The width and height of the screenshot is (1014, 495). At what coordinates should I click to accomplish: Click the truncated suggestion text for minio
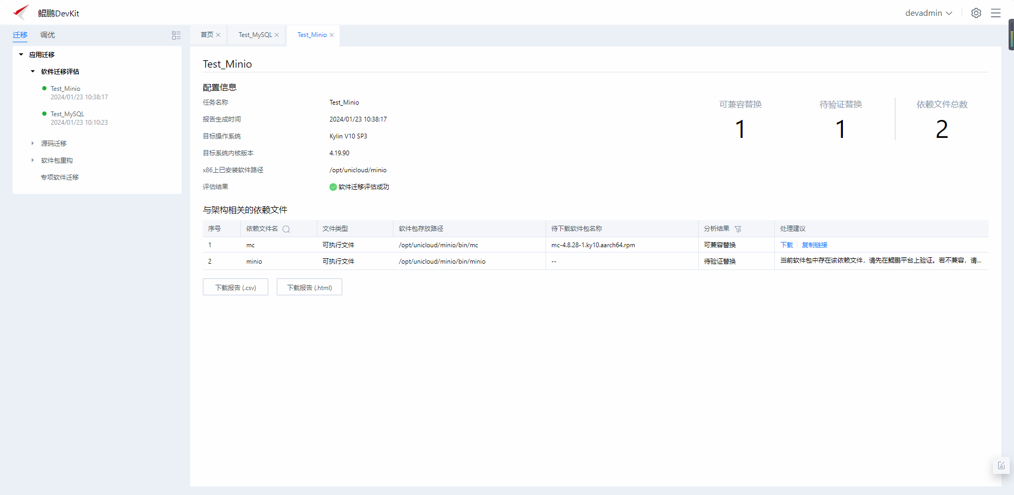881,260
